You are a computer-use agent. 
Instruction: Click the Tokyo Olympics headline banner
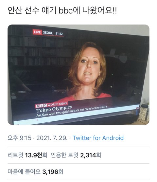(54, 109)
